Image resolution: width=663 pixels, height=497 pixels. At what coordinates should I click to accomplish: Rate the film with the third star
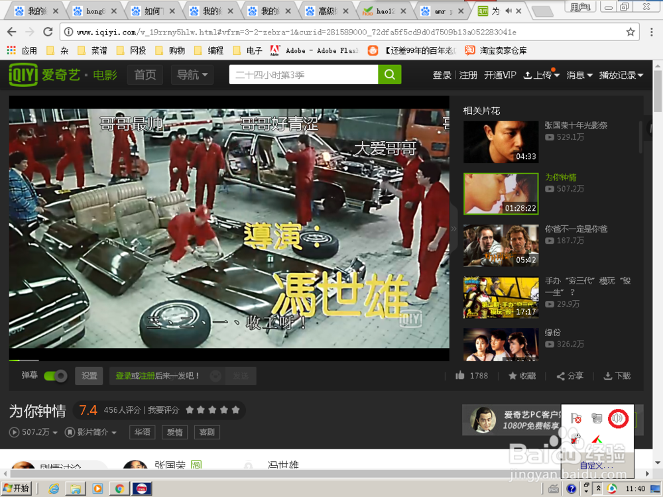pyautogui.click(x=212, y=410)
